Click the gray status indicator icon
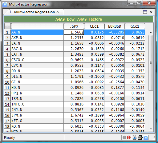This screenshot has width=158, height=143. [x=124, y=137]
